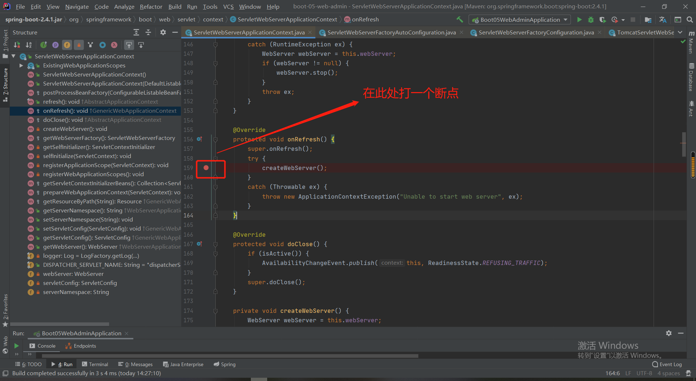The width and height of the screenshot is (696, 381).
Task: Run Boot05WebAdminApplication with green play icon
Action: click(x=579, y=20)
